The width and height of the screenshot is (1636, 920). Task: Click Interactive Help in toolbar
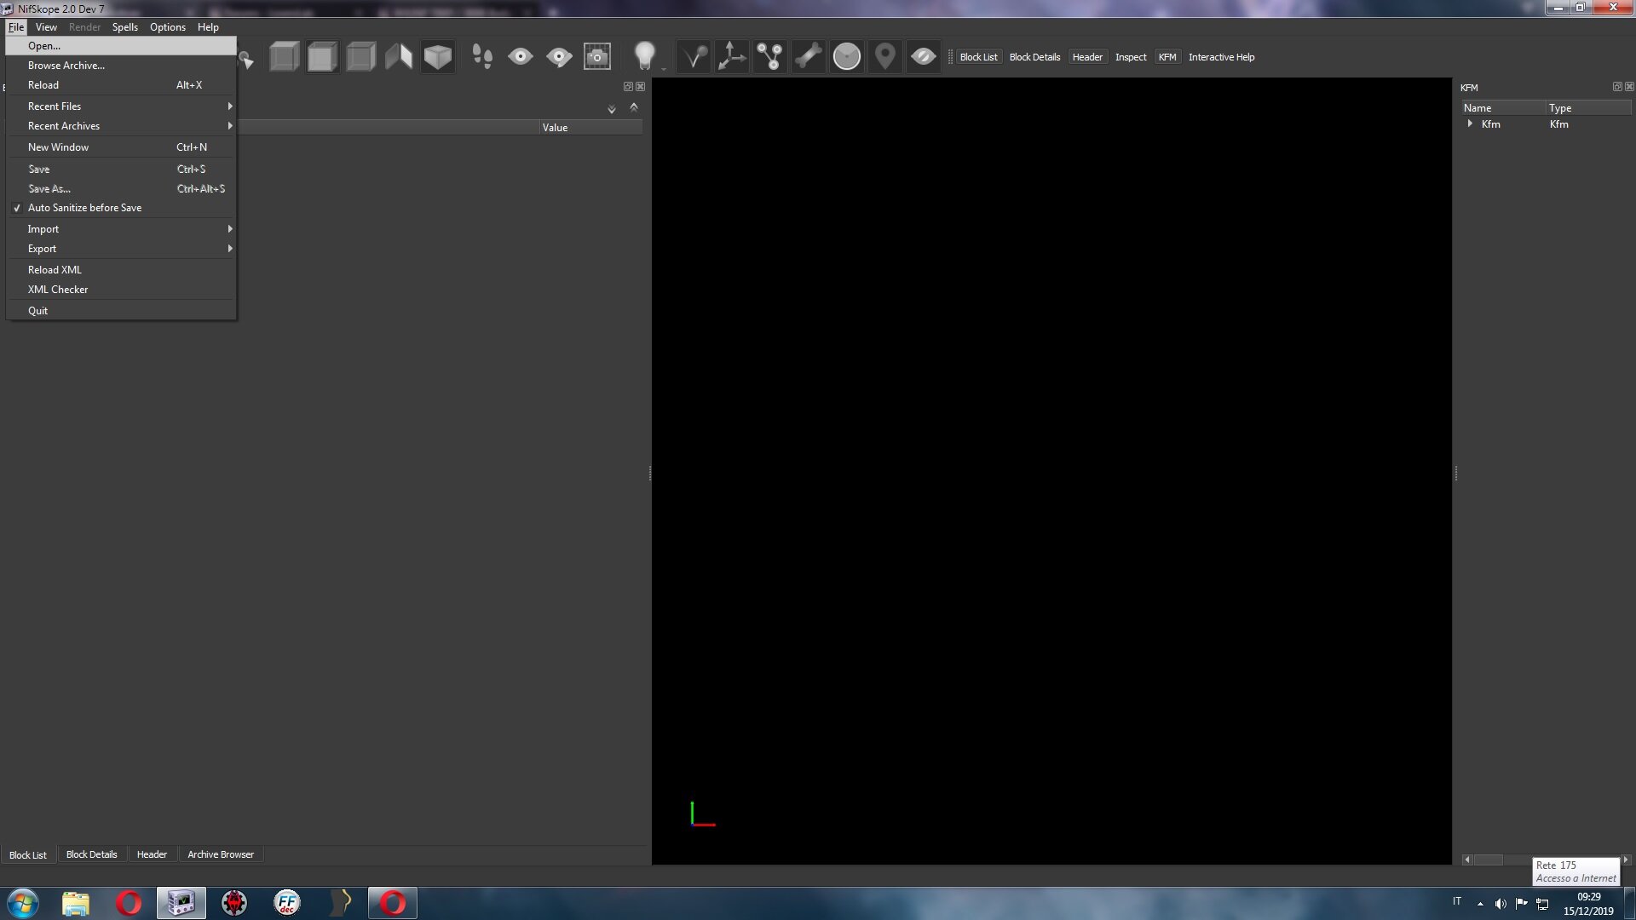coord(1221,57)
